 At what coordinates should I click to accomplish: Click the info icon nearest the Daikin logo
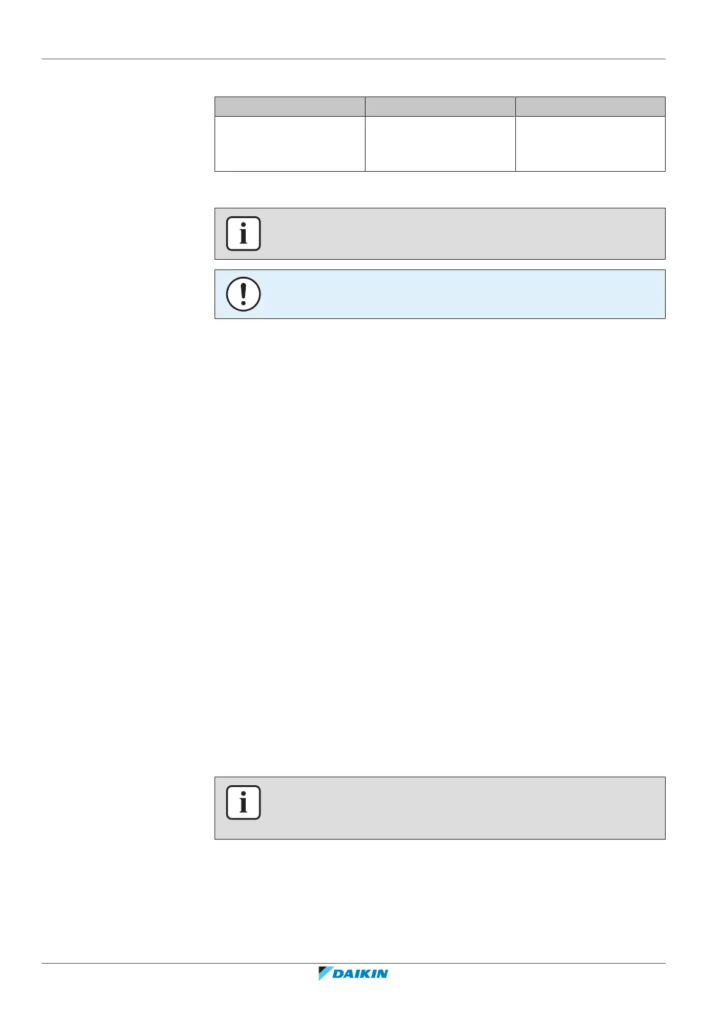pos(243,802)
